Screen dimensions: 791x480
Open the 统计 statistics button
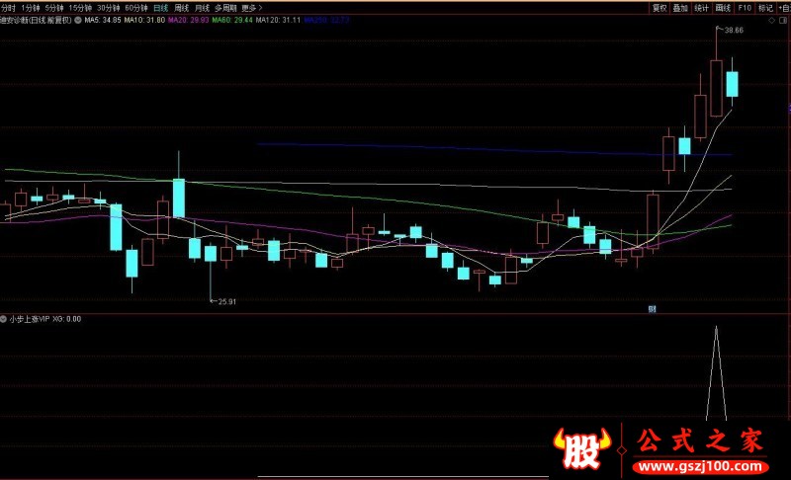[702, 8]
